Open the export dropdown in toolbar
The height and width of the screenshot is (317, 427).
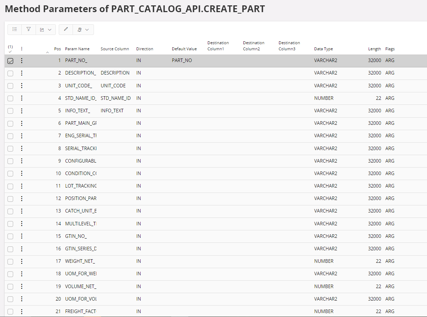[x=45, y=30]
